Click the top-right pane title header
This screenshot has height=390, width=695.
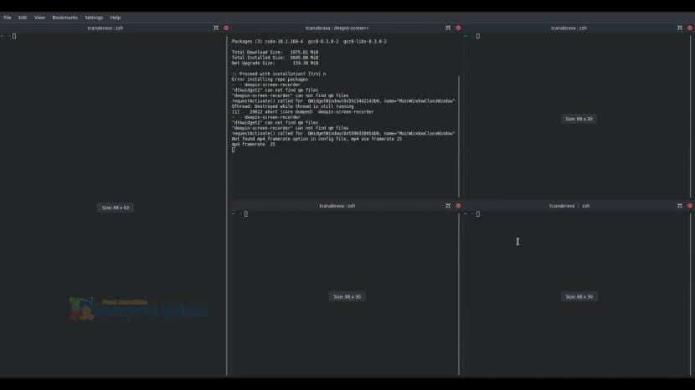(x=569, y=28)
